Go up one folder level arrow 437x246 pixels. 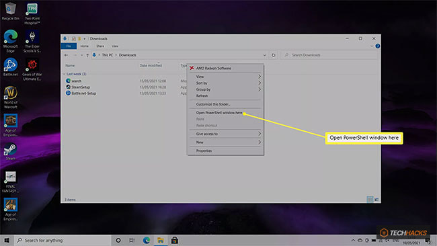click(87, 55)
